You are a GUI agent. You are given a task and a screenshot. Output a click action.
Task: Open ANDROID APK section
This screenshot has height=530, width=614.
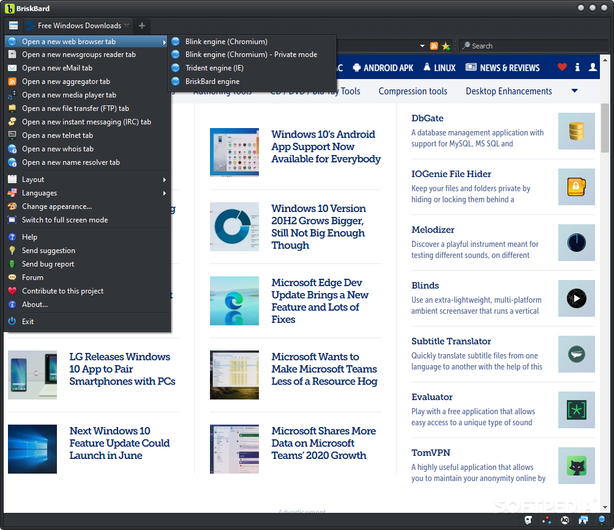point(383,68)
